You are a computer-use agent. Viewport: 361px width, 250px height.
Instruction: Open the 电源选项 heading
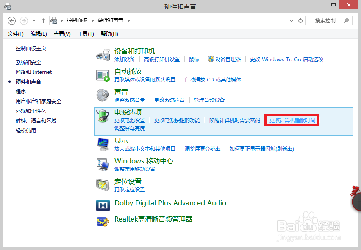click(x=128, y=112)
